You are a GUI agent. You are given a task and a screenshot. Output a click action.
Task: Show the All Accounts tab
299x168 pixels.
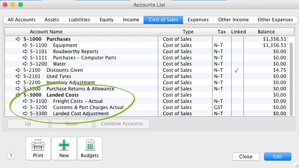click(22, 20)
